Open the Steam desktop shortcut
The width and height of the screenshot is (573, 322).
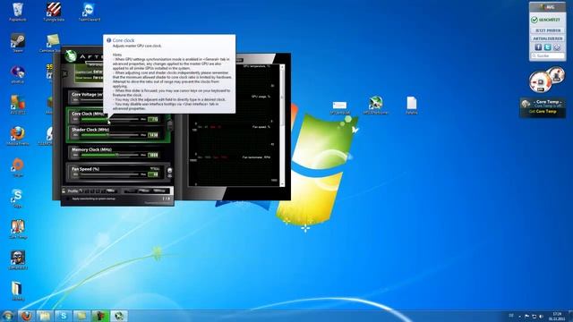coord(17,43)
